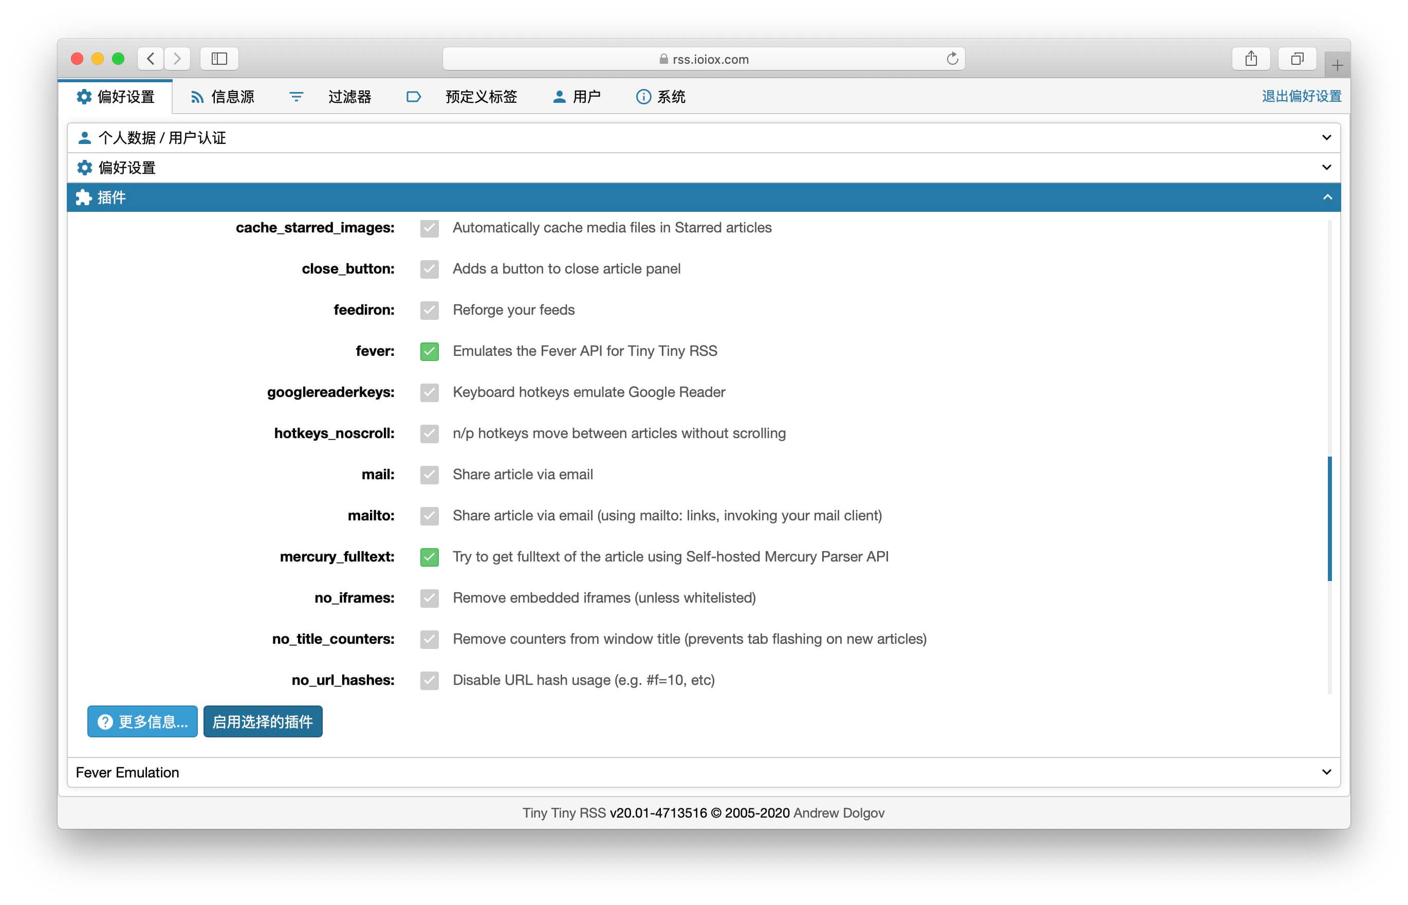
Task: Toggle the no_title_counters plugin checkbox
Action: [x=429, y=639]
